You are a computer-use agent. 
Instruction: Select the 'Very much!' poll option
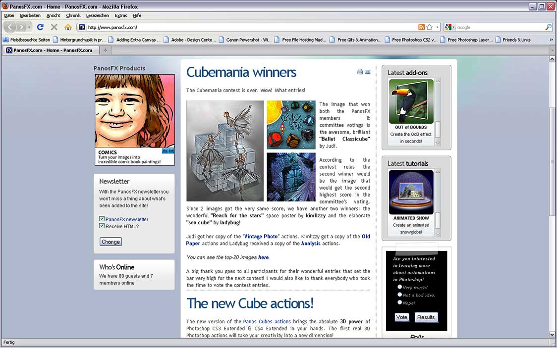pos(400,287)
